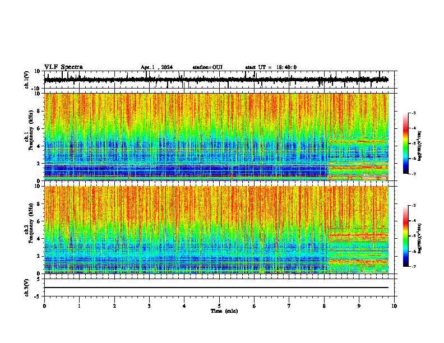Click the "station=OUI" header label
The height and width of the screenshot is (343, 444).
[x=207, y=67]
